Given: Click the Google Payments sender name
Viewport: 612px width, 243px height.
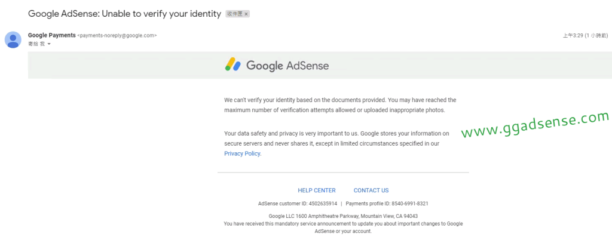Looking at the screenshot, I should tap(52, 35).
